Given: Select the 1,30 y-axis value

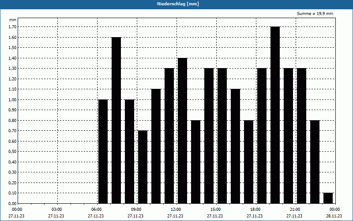Looking at the screenshot, I should 12,69.
